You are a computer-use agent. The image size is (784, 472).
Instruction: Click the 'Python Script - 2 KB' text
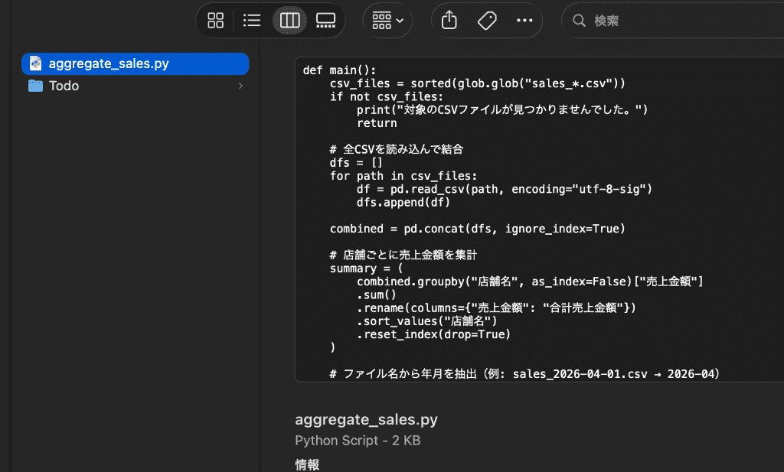point(358,441)
